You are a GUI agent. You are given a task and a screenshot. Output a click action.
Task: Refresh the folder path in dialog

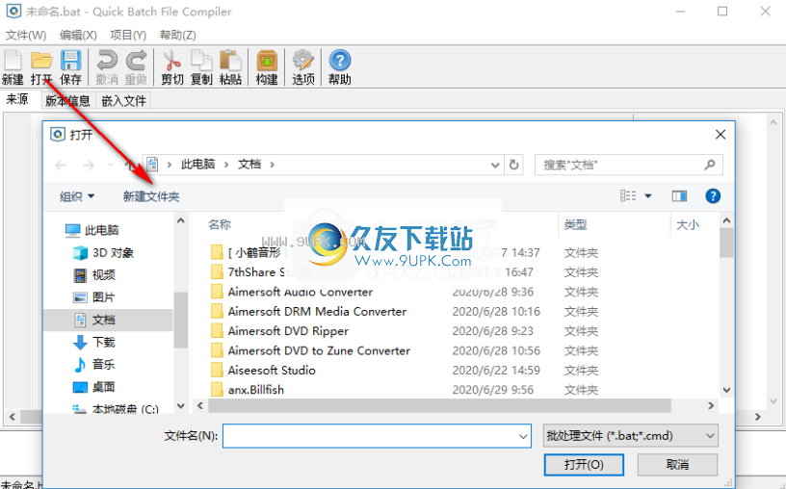pyautogui.click(x=513, y=165)
